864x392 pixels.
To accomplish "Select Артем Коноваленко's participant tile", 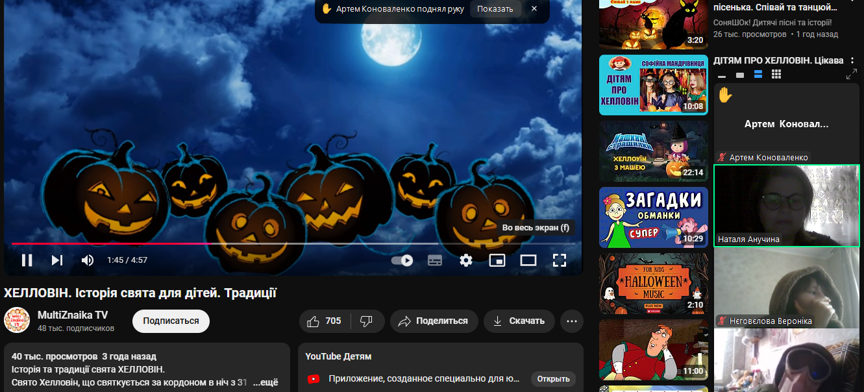I will coord(787,123).
